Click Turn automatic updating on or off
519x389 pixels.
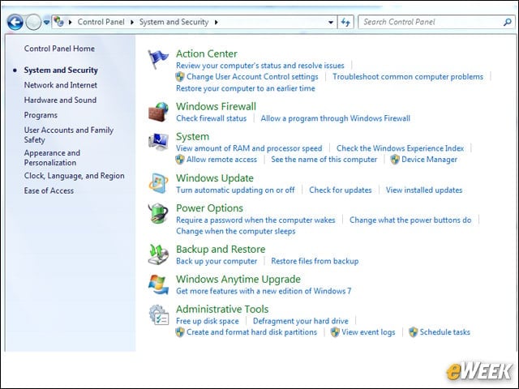pos(235,190)
